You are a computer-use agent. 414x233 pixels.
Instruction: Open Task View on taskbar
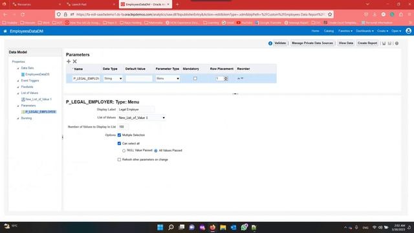click(181, 227)
